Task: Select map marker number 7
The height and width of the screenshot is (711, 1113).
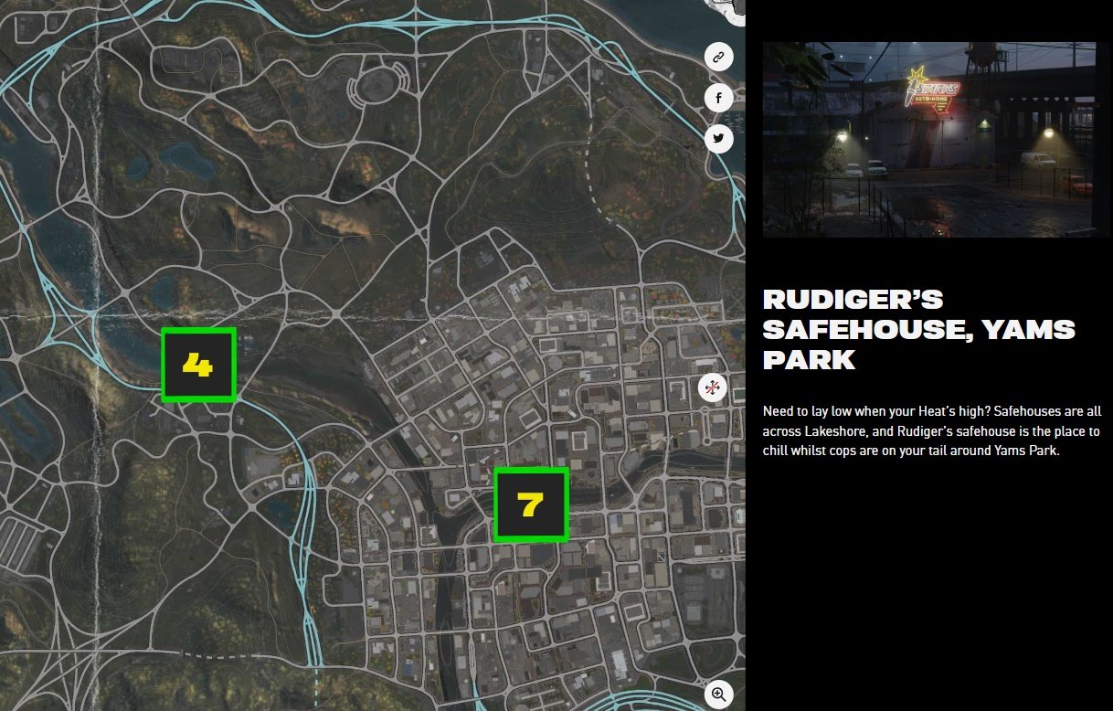Action: coord(531,504)
